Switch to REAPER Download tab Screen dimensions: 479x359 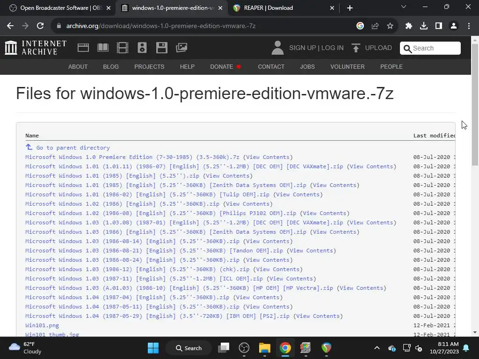click(283, 8)
